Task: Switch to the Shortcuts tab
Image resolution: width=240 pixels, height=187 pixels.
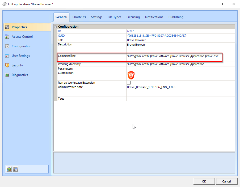Action: coord(79,17)
